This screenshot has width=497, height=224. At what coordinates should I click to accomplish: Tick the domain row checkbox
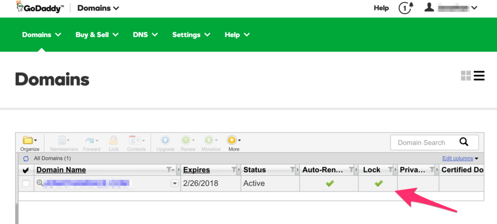click(26, 183)
